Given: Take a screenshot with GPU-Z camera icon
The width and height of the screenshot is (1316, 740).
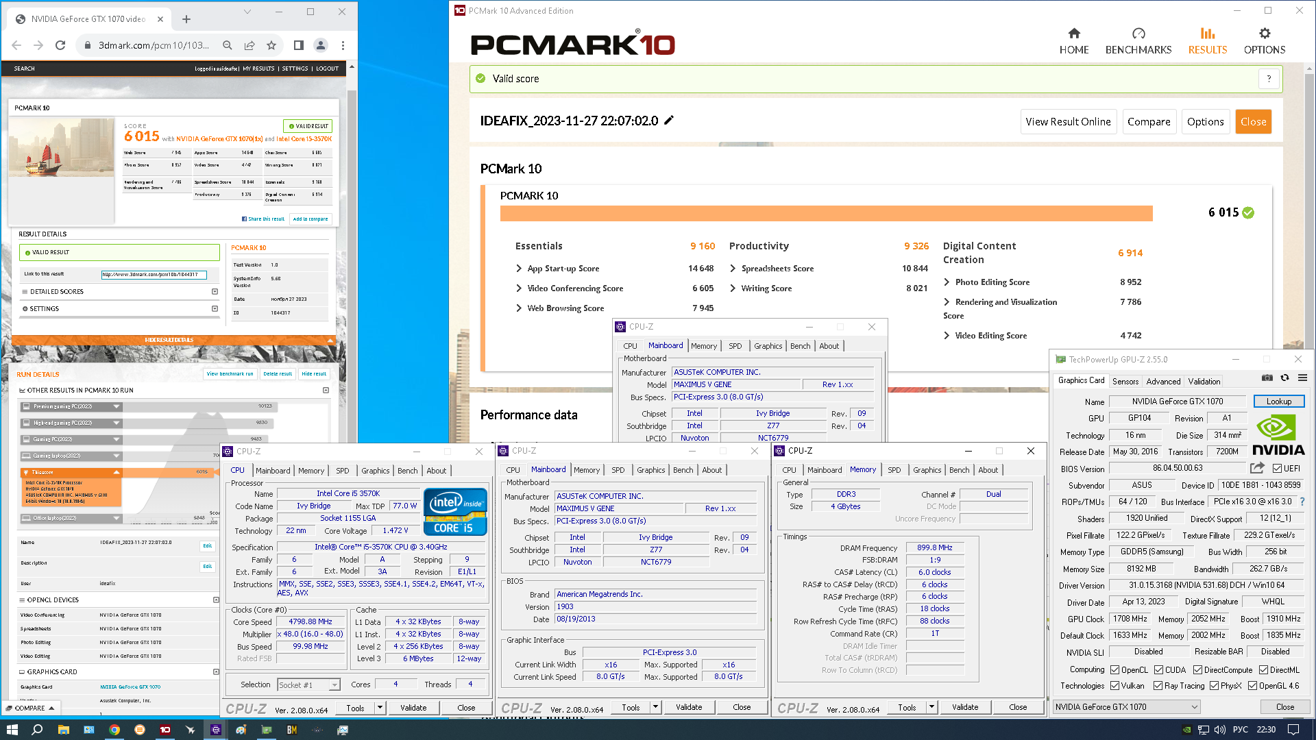Looking at the screenshot, I should coord(1267,378).
